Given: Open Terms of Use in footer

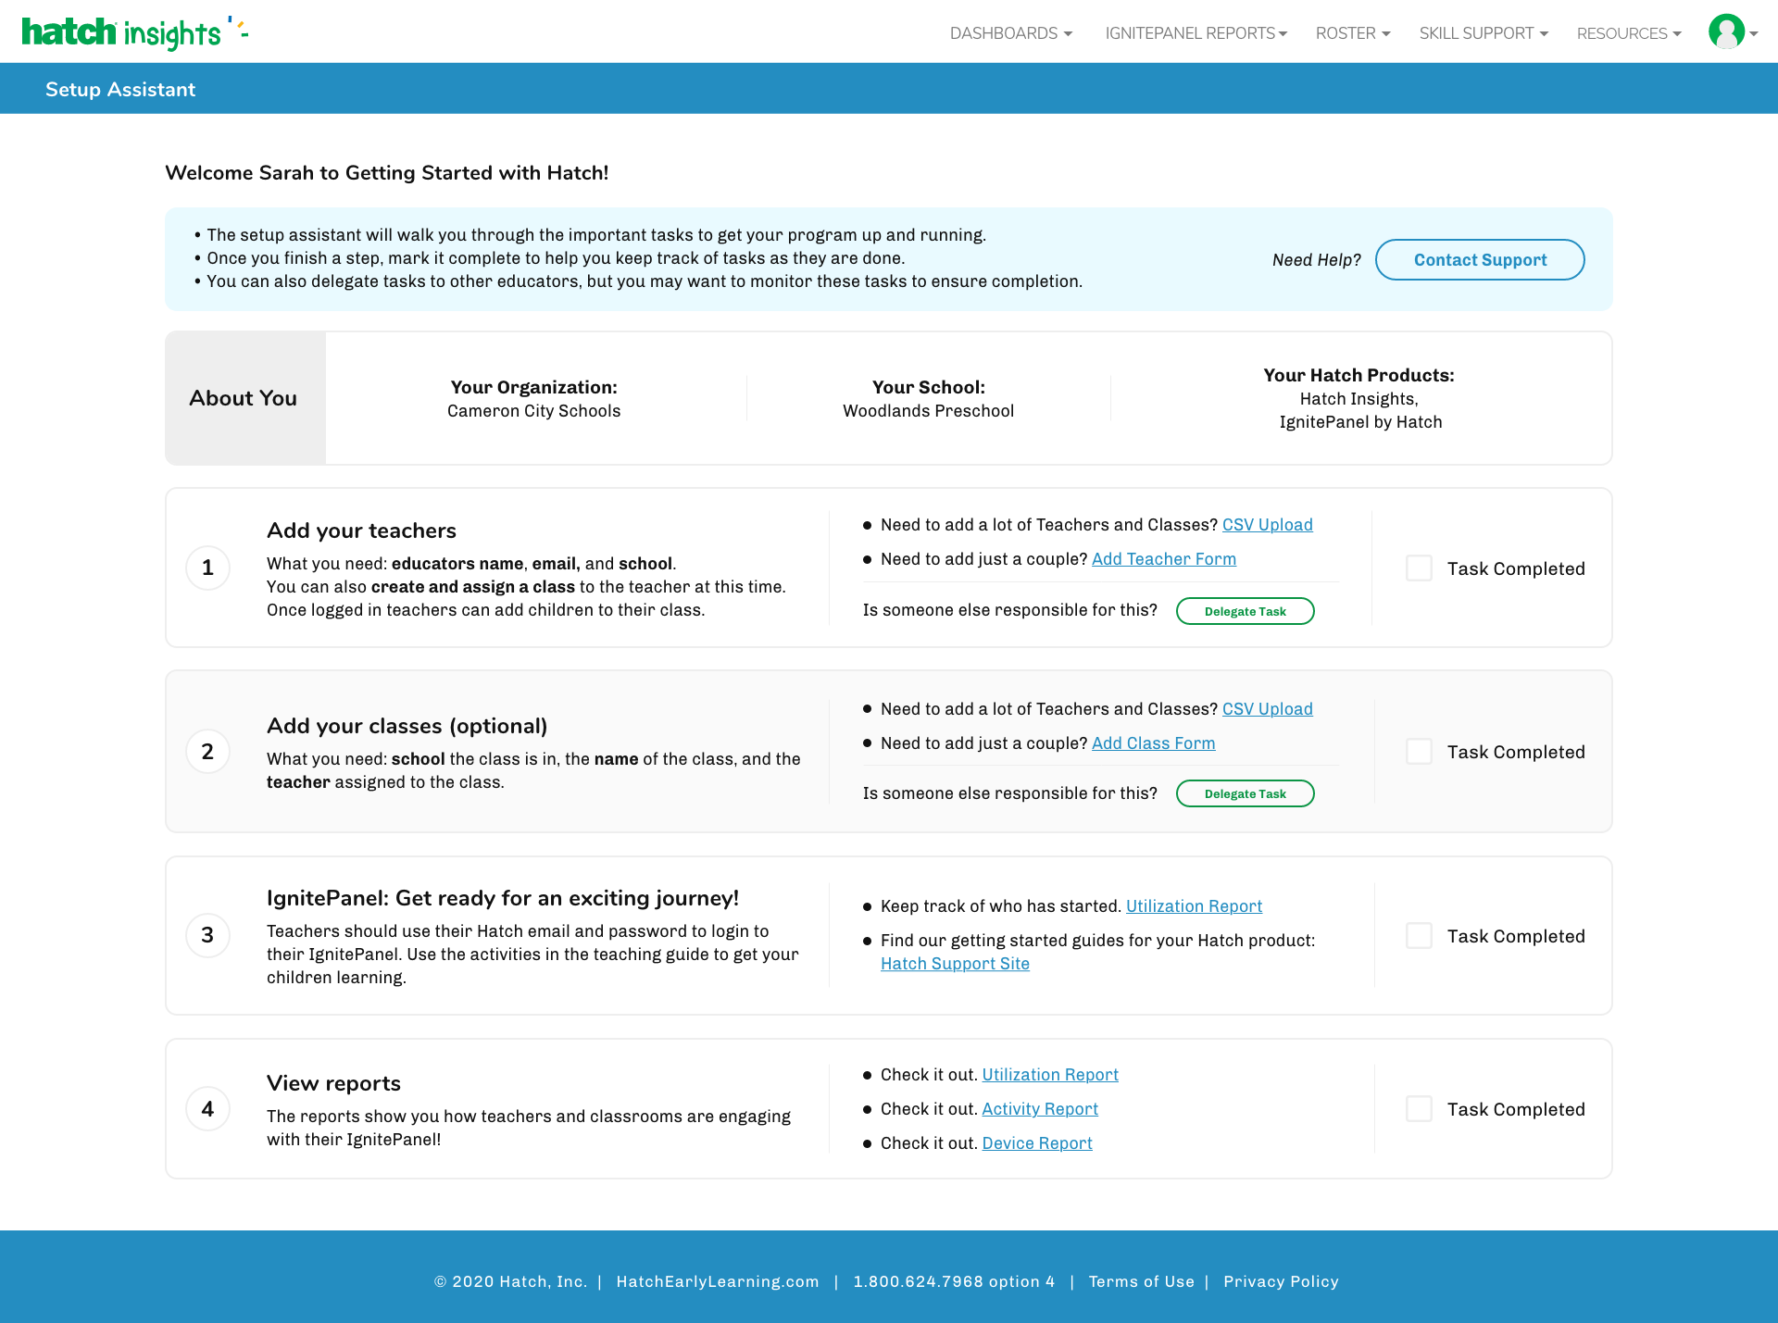Looking at the screenshot, I should (1142, 1281).
